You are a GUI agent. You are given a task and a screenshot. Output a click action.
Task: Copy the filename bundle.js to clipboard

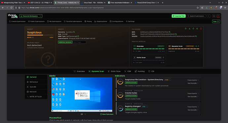74,32
